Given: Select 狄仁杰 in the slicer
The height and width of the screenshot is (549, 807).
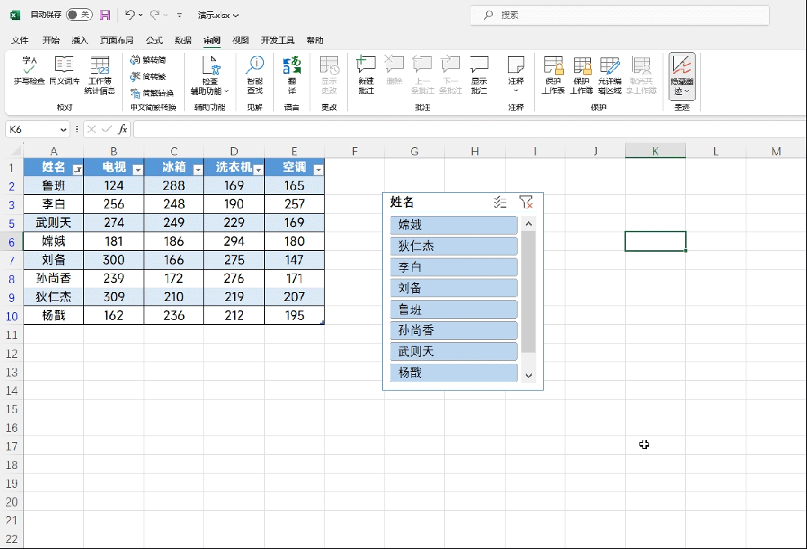Looking at the screenshot, I should pyautogui.click(x=453, y=246).
